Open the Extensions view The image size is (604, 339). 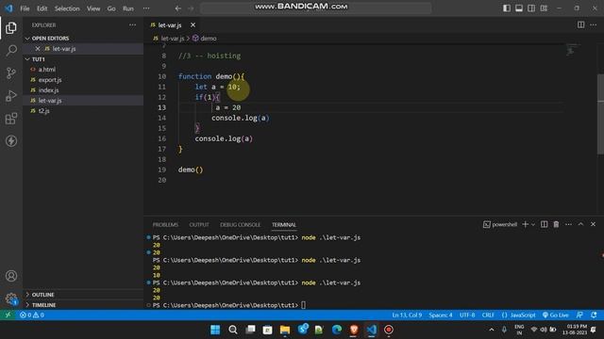[11, 119]
